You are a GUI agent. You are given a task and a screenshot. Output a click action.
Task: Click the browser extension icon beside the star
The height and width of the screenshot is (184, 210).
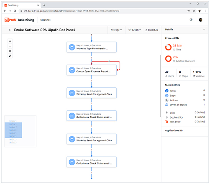[x=200, y=11]
